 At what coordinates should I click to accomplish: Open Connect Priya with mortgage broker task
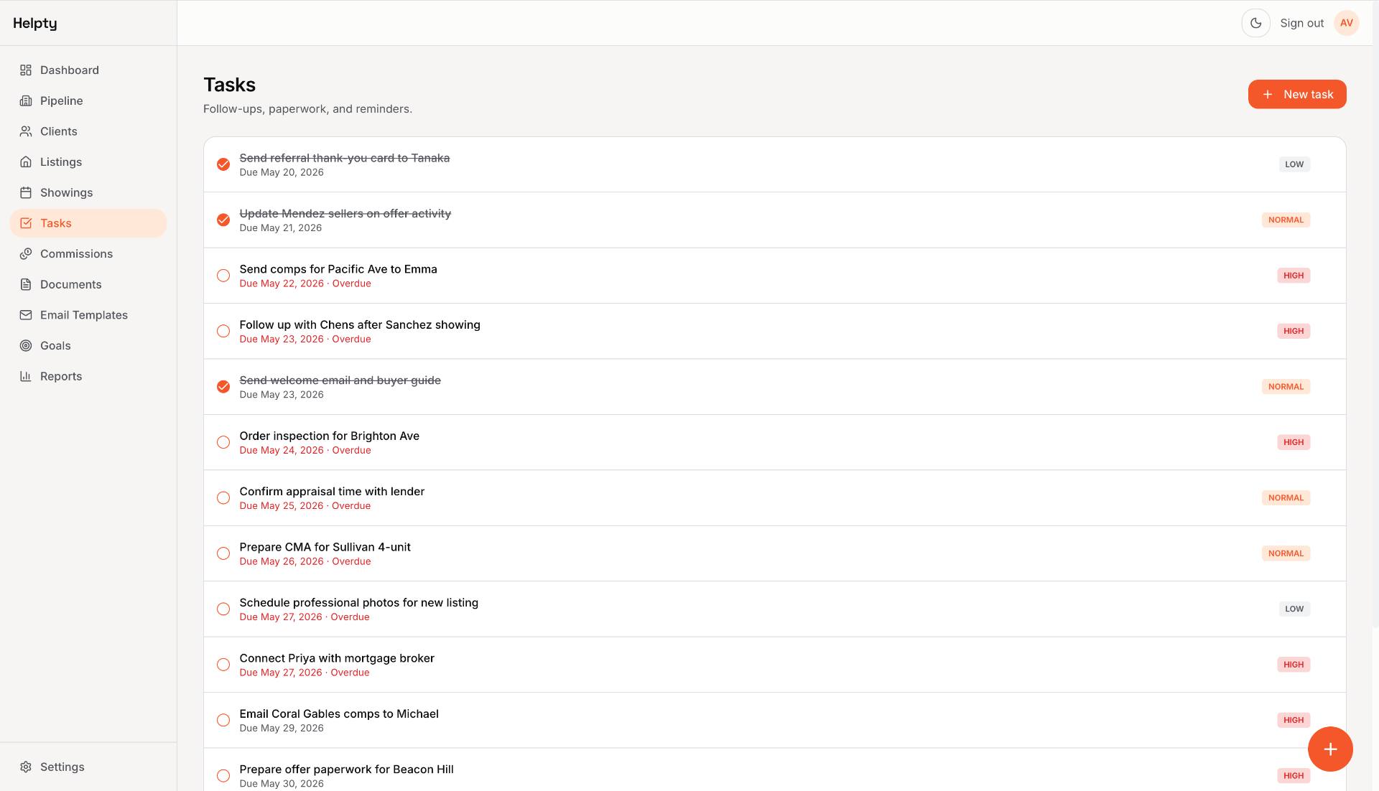337,658
